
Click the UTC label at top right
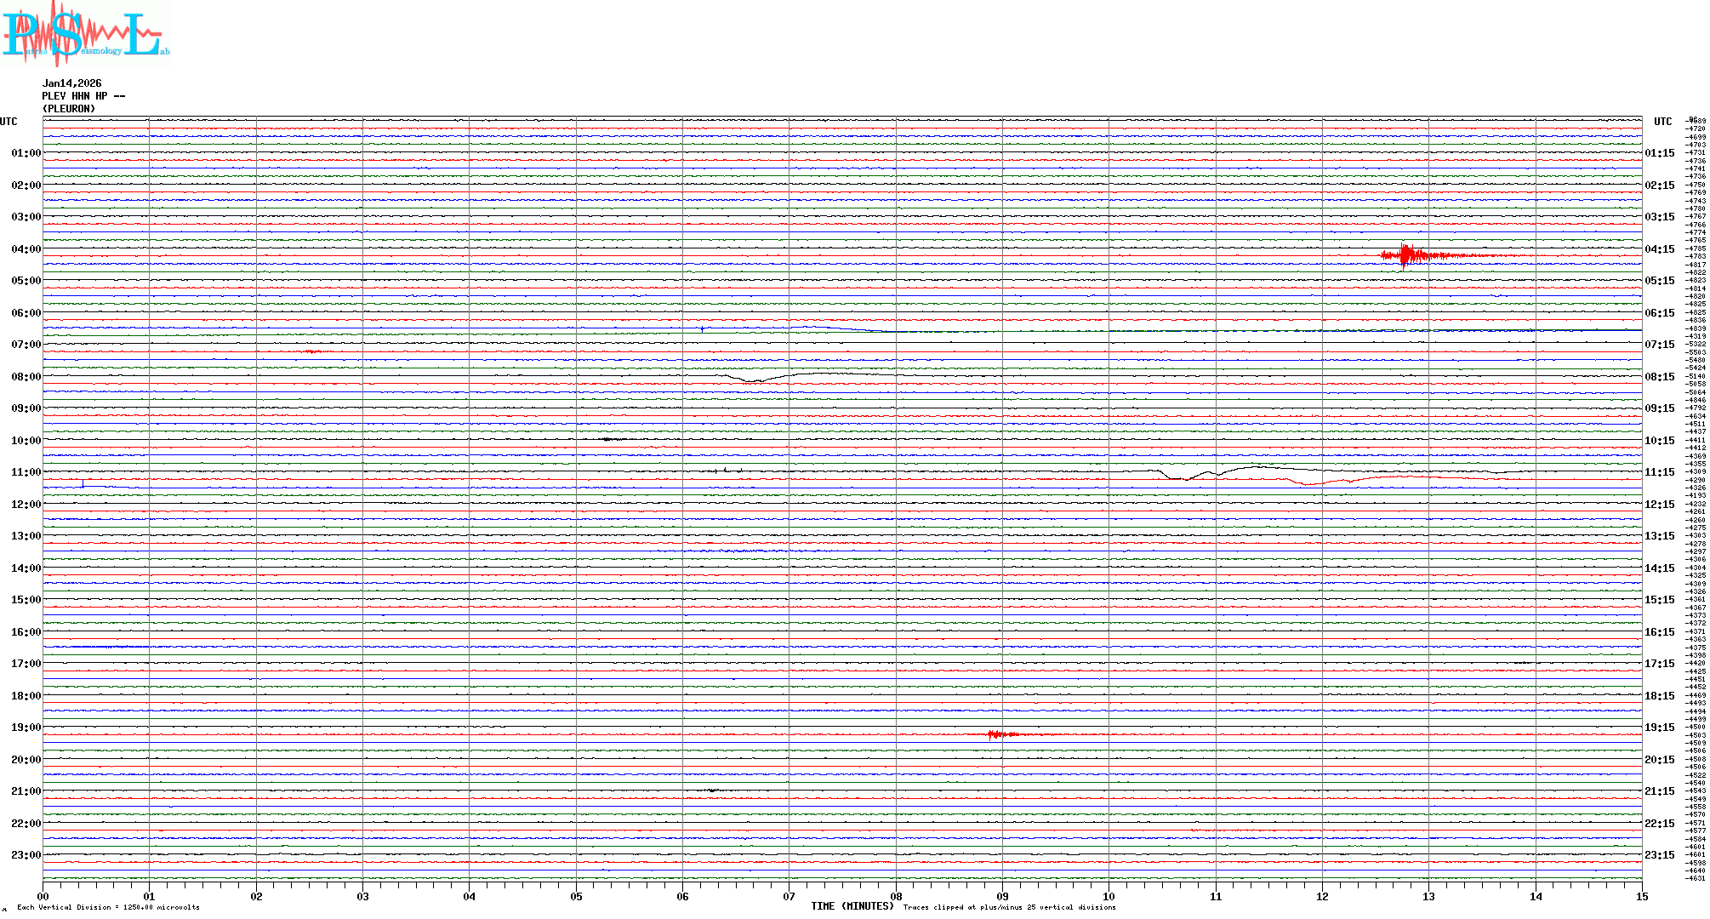(1662, 122)
